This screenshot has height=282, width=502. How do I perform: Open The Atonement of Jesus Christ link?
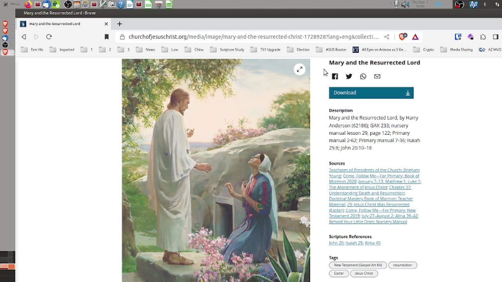coord(358,187)
